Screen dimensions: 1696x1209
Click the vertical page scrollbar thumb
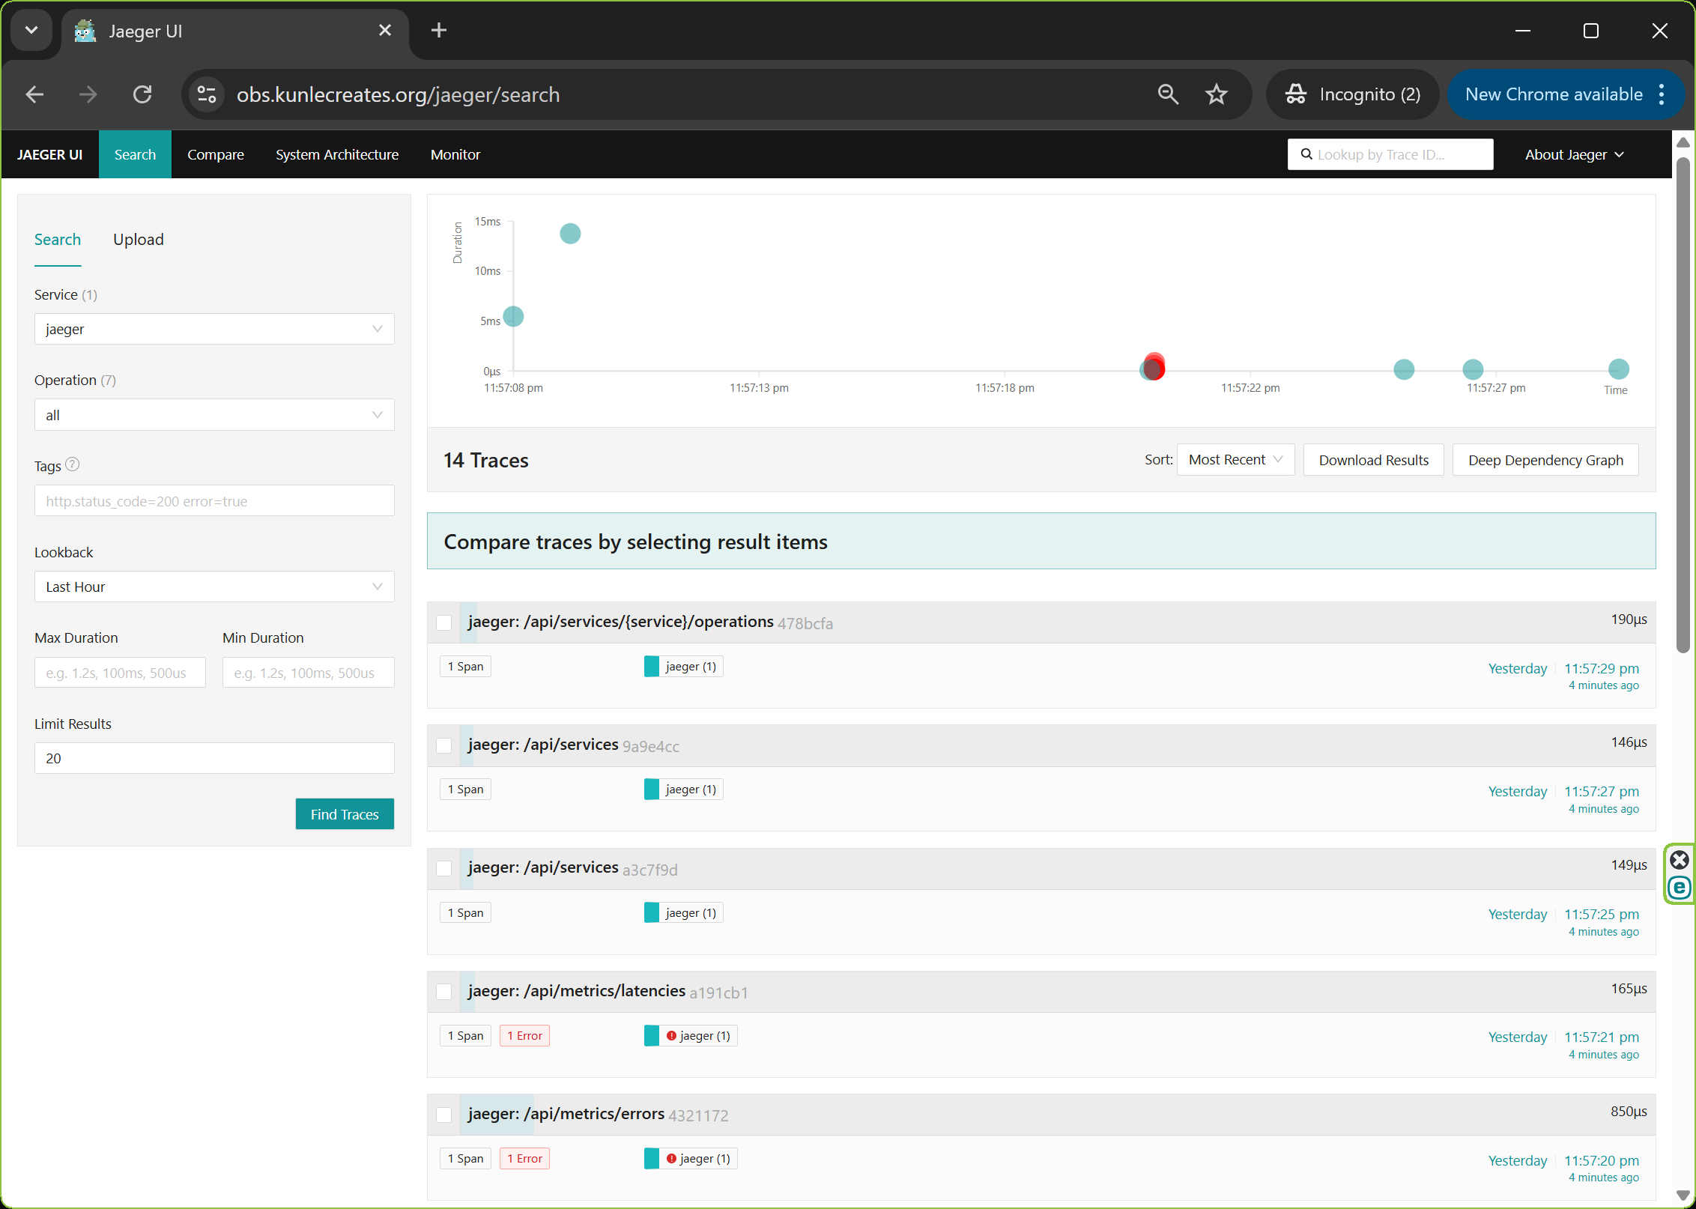(1683, 404)
